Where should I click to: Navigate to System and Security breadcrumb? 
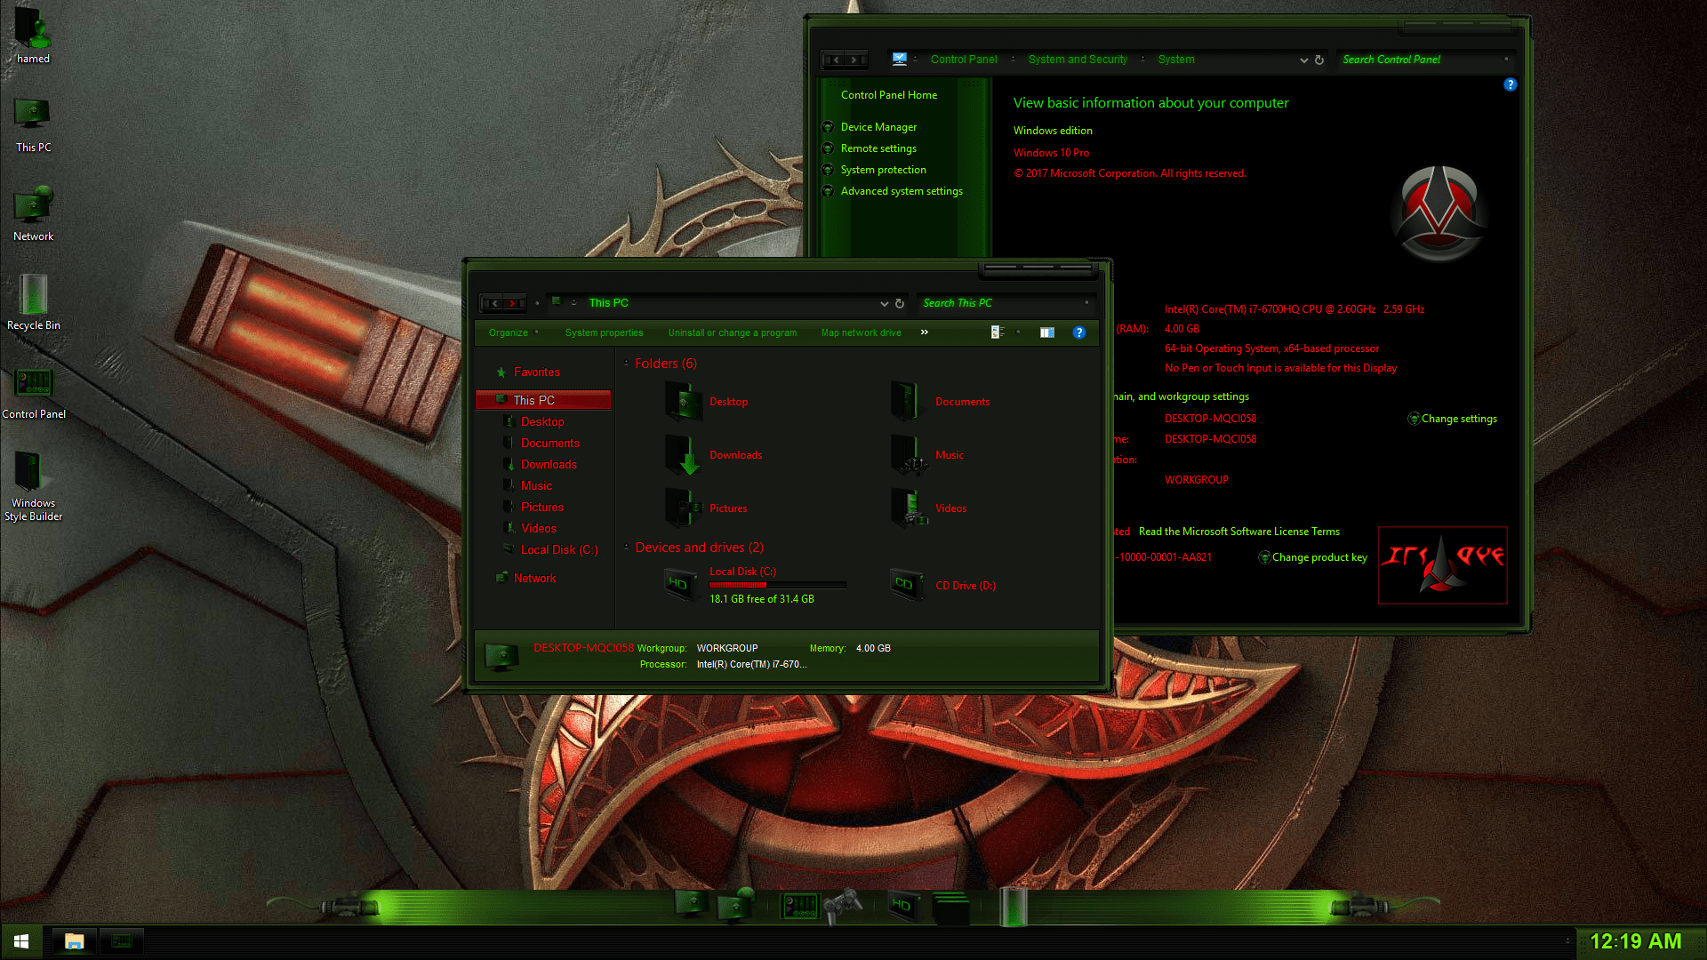1078,59
